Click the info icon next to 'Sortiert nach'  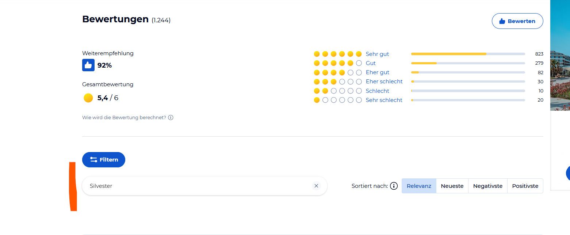394,186
